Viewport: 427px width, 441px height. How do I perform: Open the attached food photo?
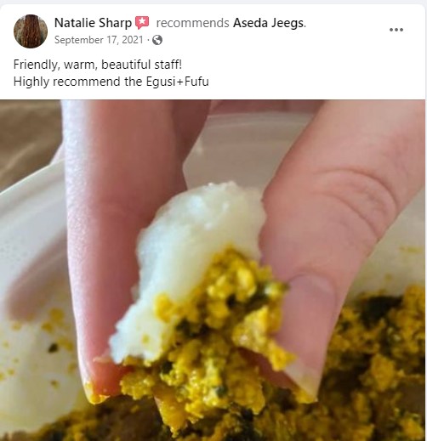coord(213,270)
